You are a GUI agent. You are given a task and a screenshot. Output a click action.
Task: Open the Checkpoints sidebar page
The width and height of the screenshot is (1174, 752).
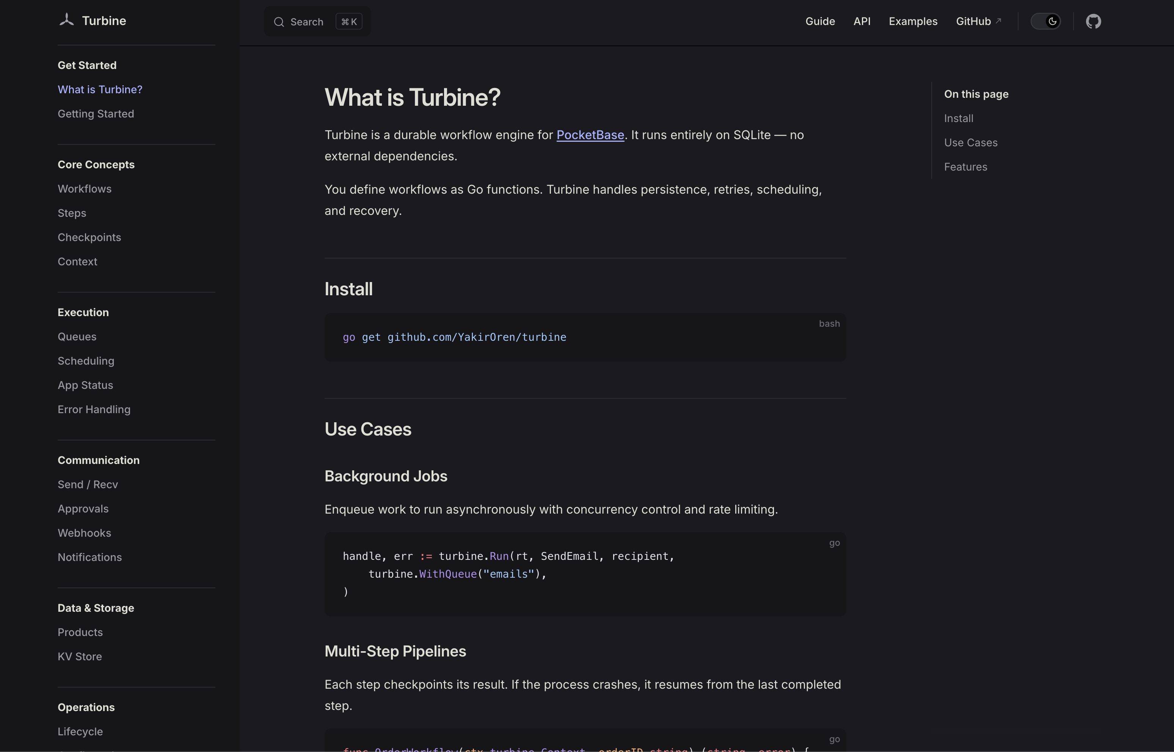(89, 237)
